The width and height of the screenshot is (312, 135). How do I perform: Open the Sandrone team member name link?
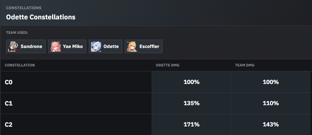pyautogui.click(x=32, y=46)
